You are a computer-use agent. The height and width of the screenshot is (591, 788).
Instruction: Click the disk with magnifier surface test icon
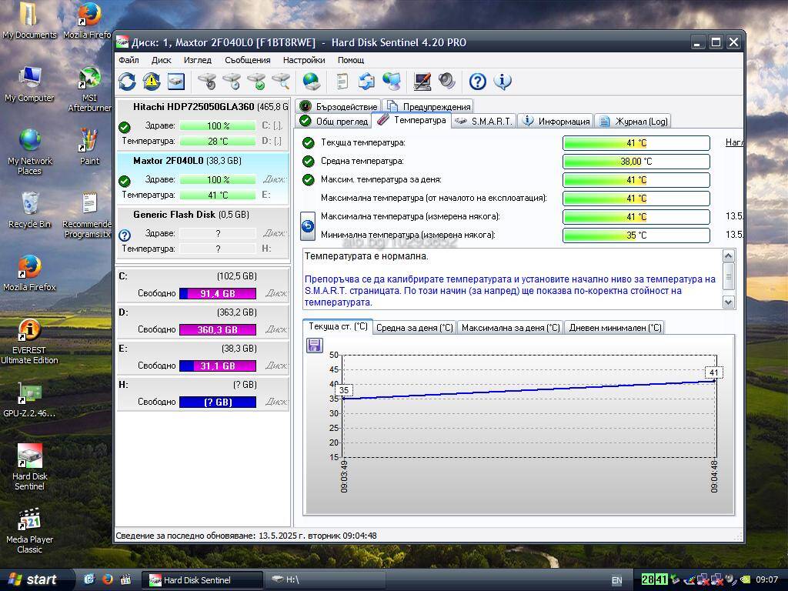point(281,82)
